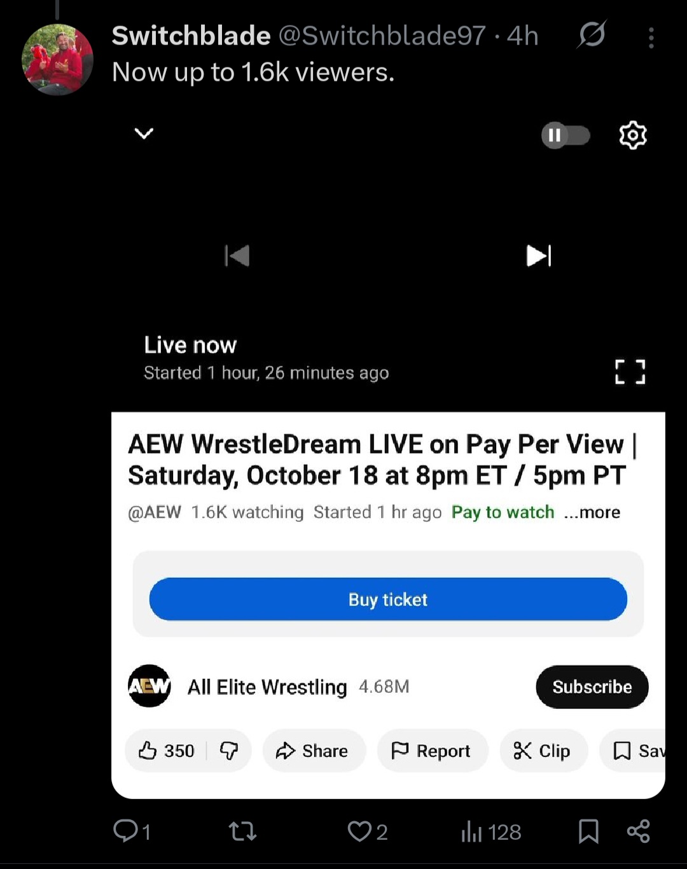This screenshot has height=869, width=687.
Task: Toggle the autoplay switch
Action: click(x=566, y=135)
